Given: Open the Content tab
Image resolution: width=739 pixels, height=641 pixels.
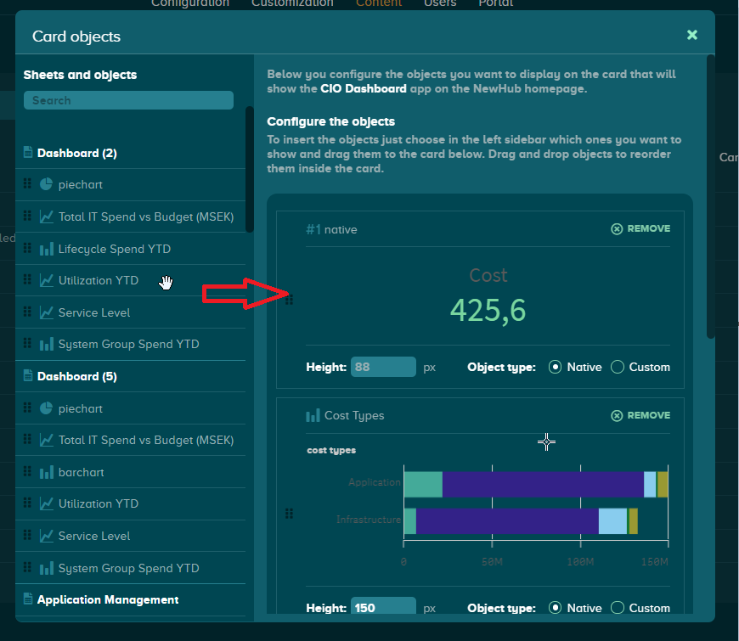Looking at the screenshot, I should (x=379, y=3).
